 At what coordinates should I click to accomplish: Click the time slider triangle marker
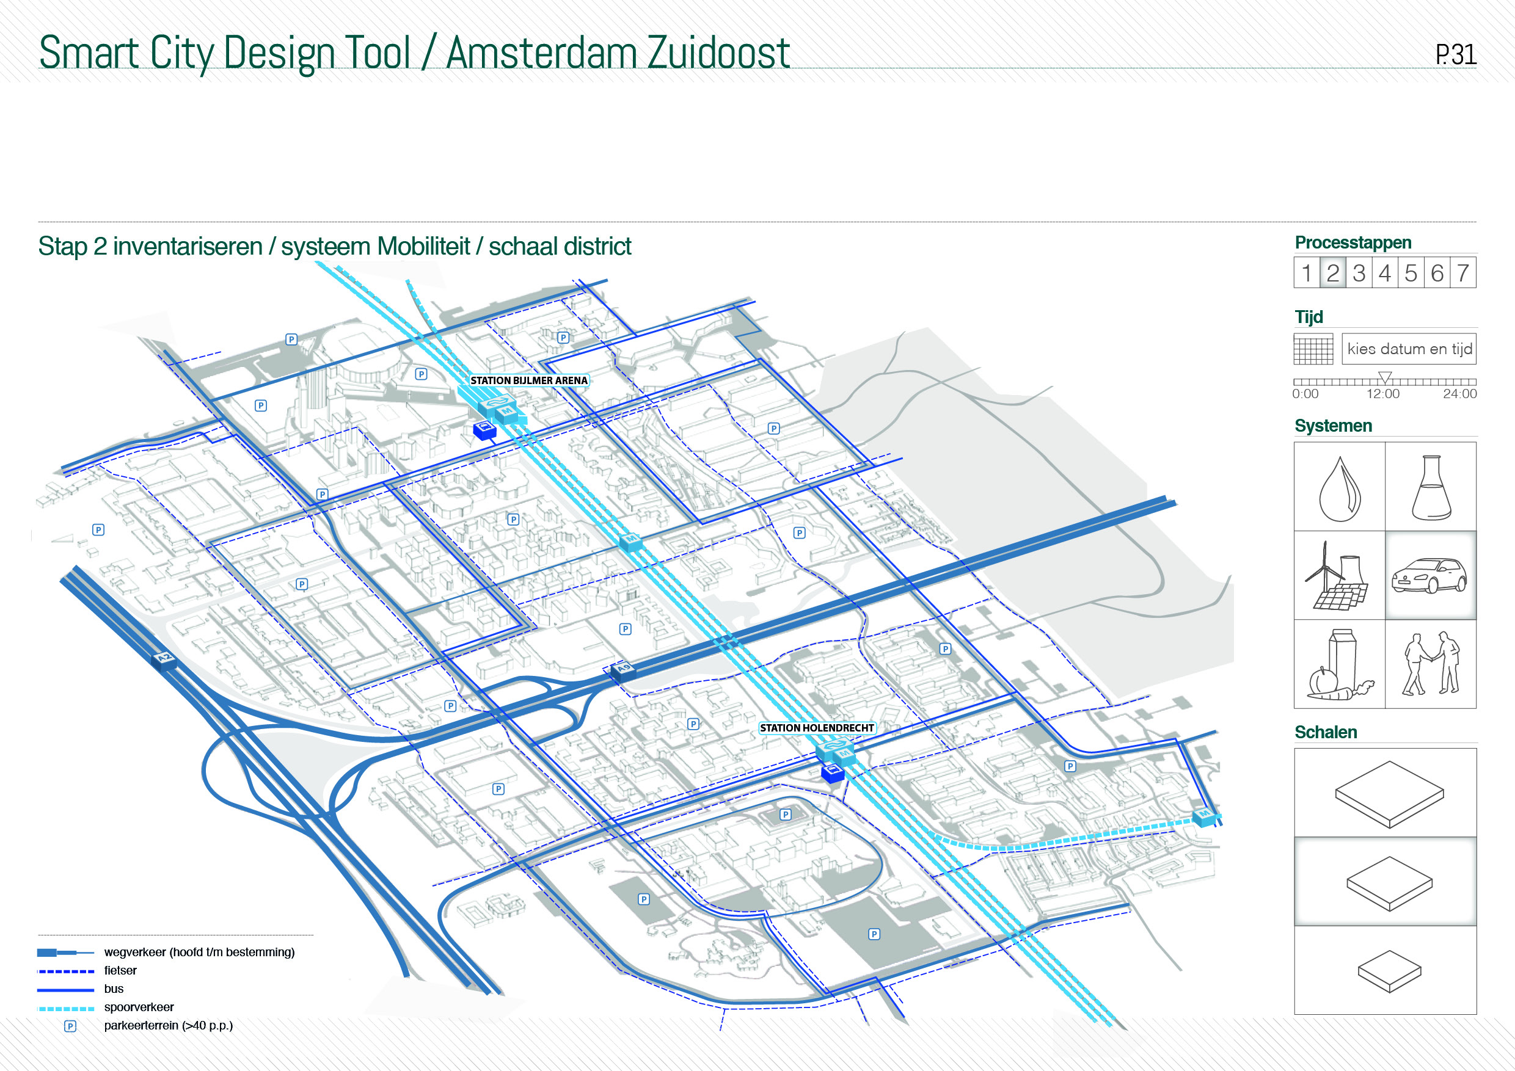(1385, 378)
